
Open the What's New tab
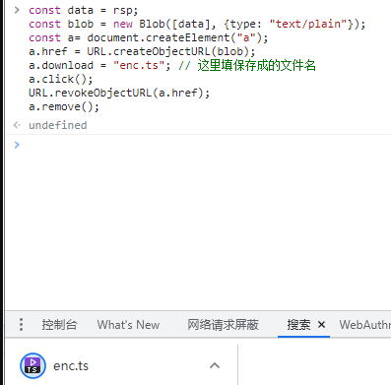coord(128,325)
